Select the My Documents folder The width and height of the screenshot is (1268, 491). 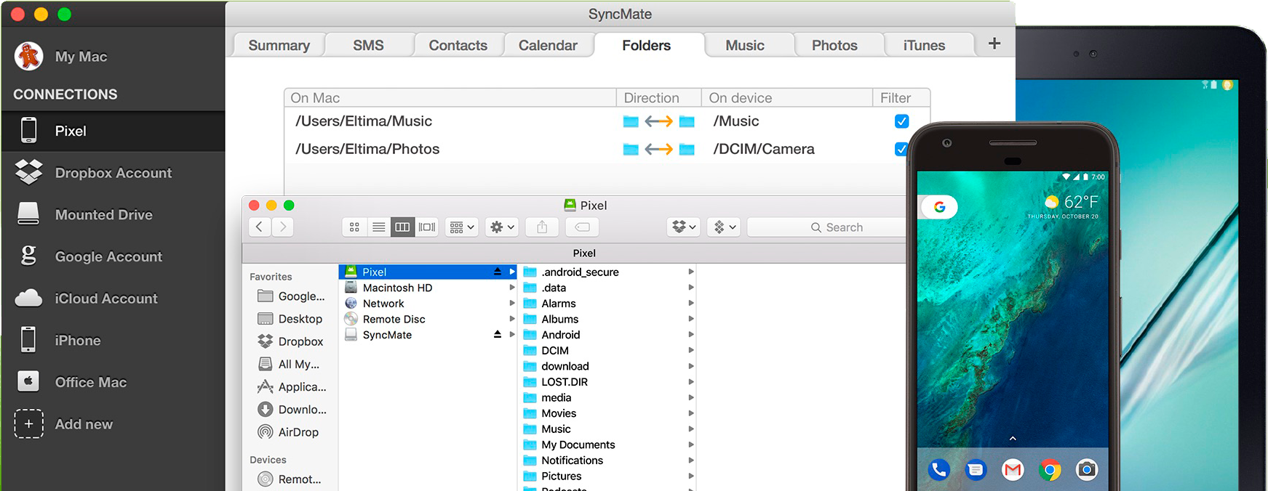point(607,445)
